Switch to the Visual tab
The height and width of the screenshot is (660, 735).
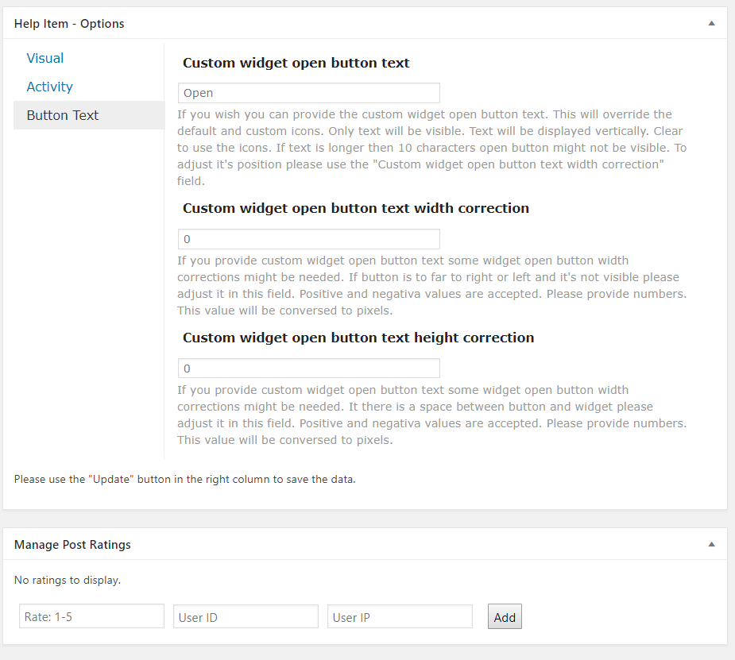(x=45, y=58)
